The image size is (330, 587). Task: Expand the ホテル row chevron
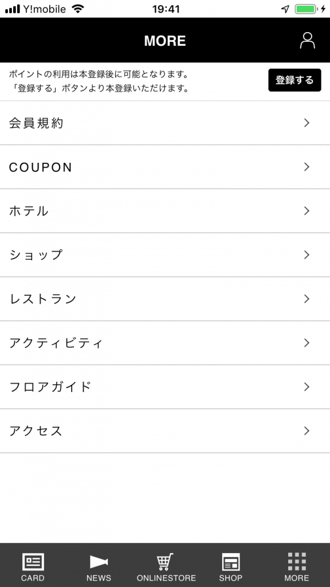point(307,211)
